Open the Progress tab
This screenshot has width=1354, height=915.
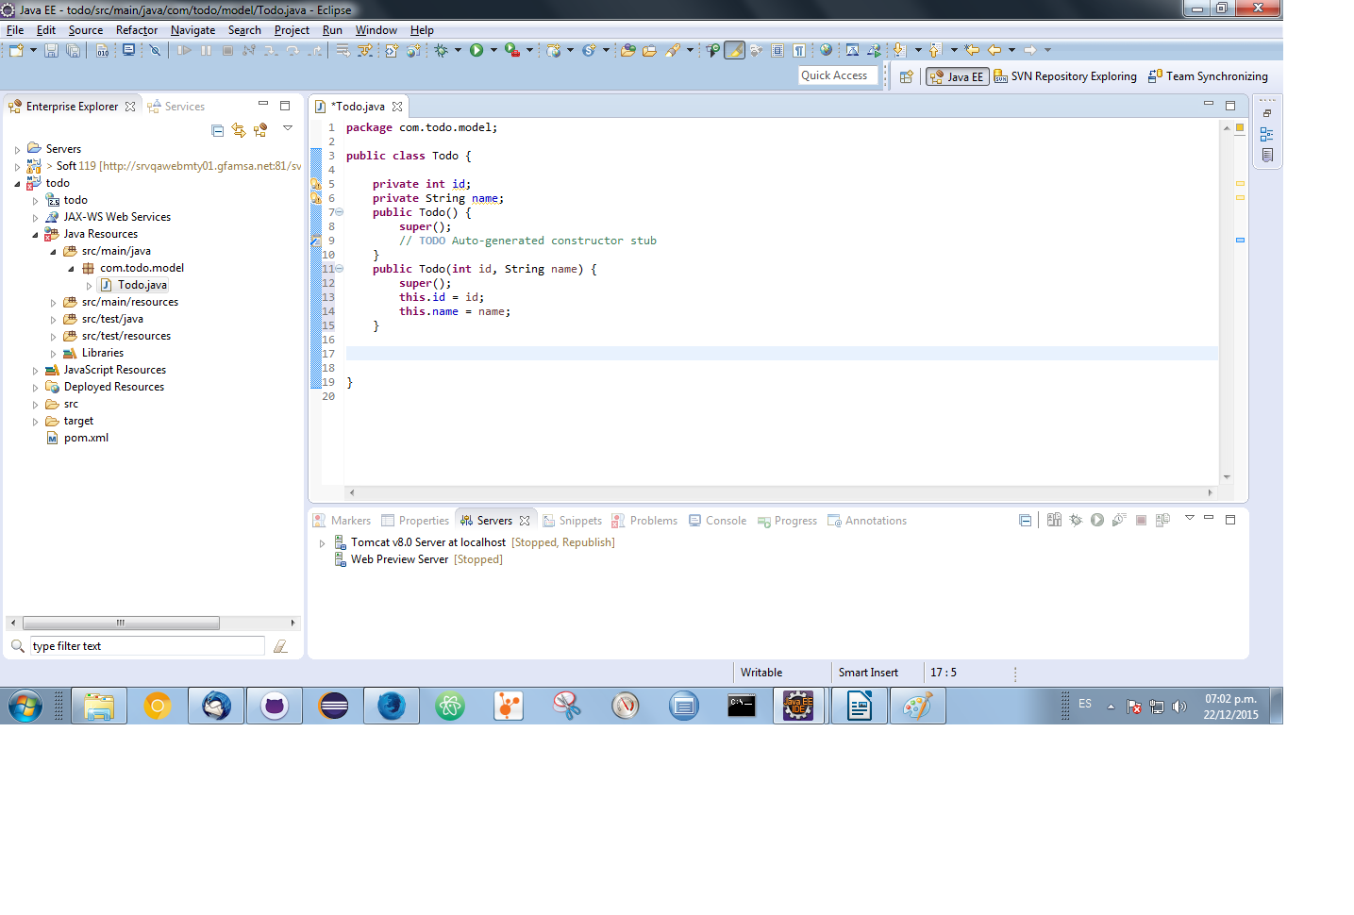[787, 521]
